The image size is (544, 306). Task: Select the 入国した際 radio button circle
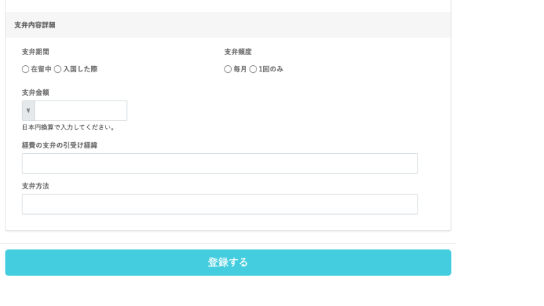click(x=58, y=69)
